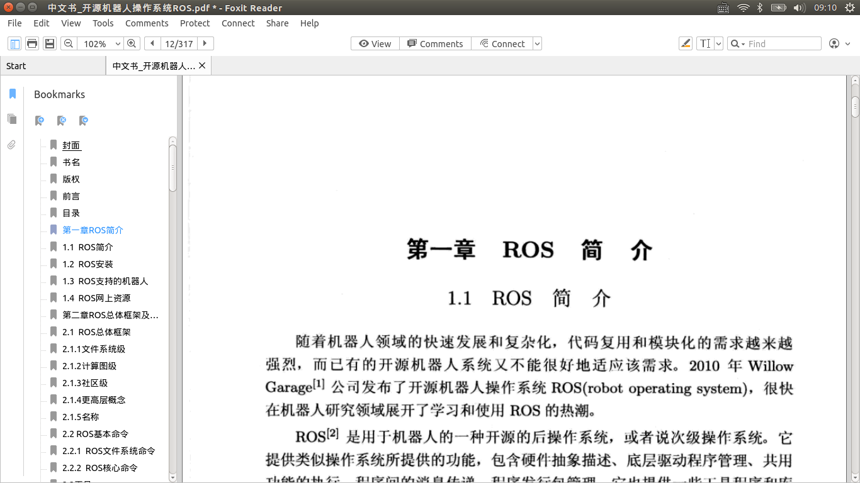Click the document vertical scrollbar thumb

(855, 107)
